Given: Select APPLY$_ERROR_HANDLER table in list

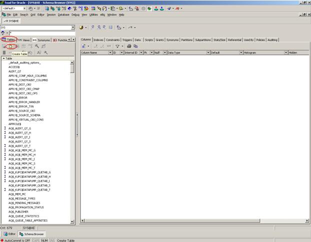Looking at the screenshot, I should coord(24,102).
